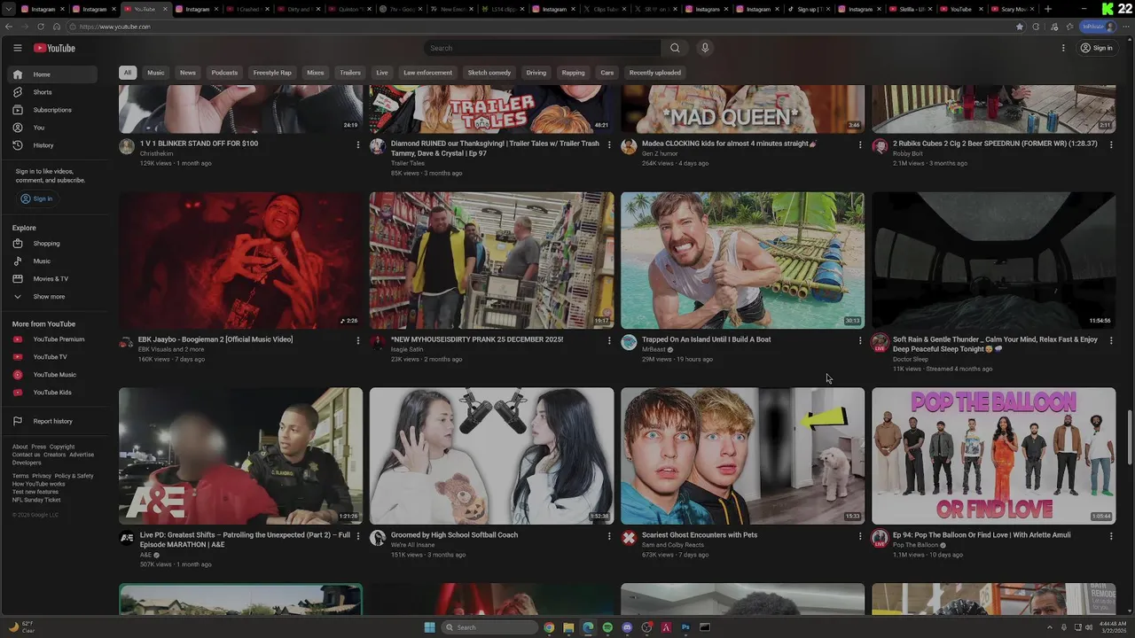The height and width of the screenshot is (638, 1135).
Task: Open the YouTube hamburger guide menu
Action: pos(17,48)
